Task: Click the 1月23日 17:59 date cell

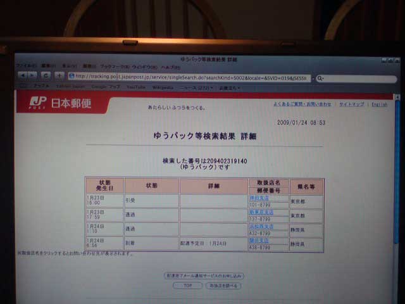Action: [x=104, y=215]
